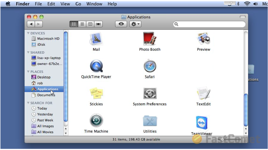Click the volume speaker menu icon
The height and width of the screenshot is (150, 268).
pyautogui.click(x=256, y=4)
